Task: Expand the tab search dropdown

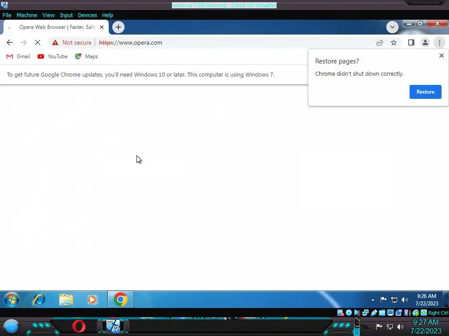Action: point(392,27)
